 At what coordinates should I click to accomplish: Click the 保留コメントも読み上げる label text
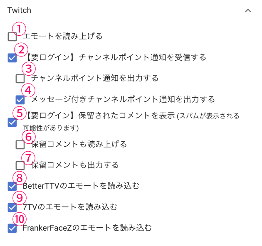(79, 144)
